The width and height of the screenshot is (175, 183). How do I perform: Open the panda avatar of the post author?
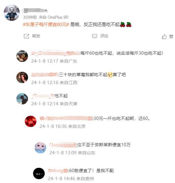point(12,13)
